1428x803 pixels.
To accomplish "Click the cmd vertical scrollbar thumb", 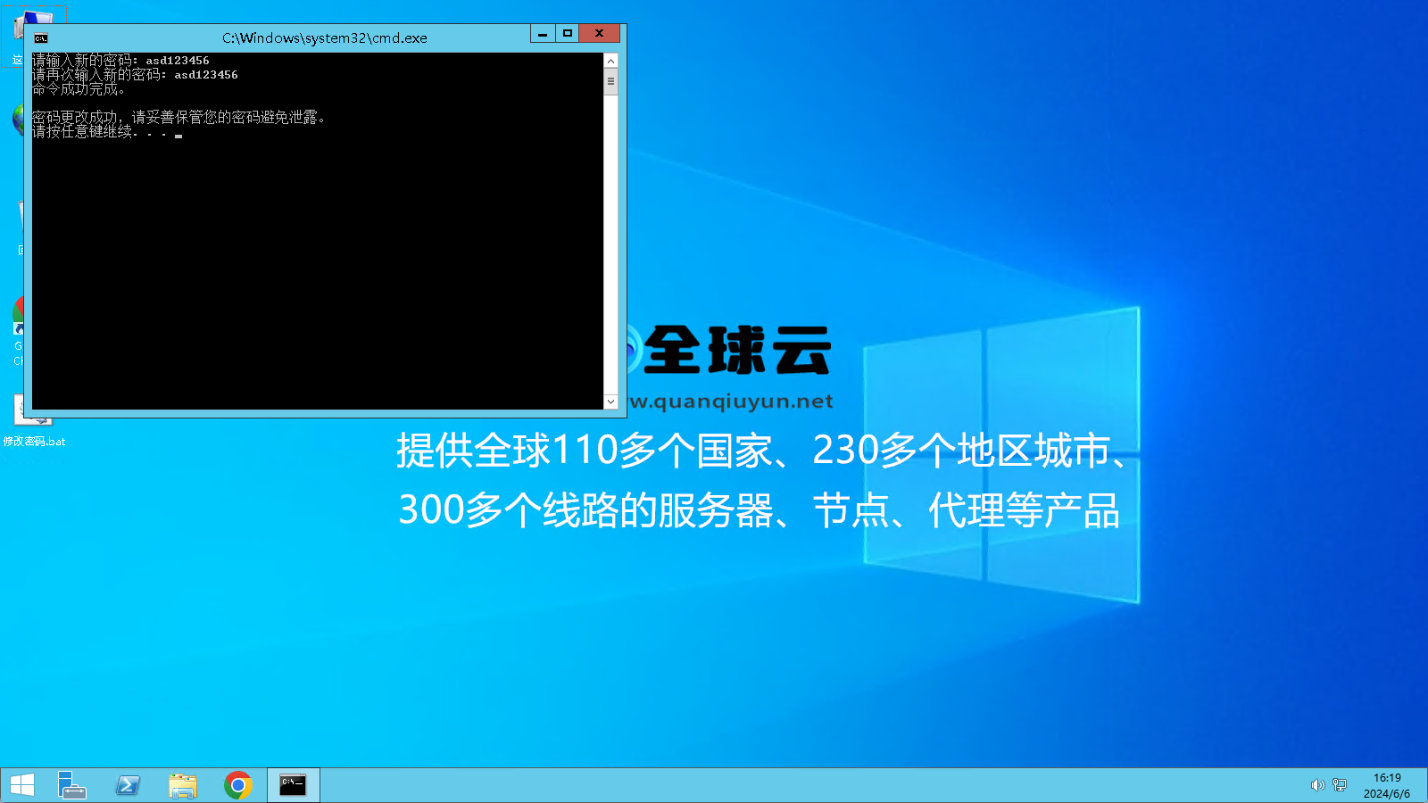I will (610, 81).
